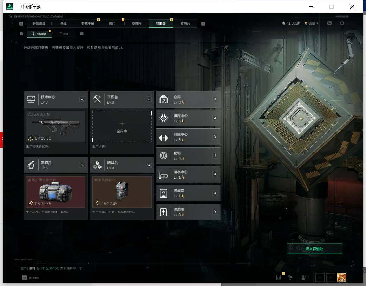This screenshot has width=366, height=286.
Task: Click the 洗消舱 Lv.0 label
Action: tap(178, 212)
